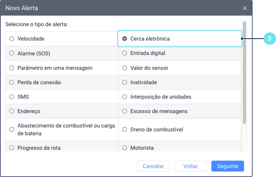This screenshot has height=177, width=276.
Task: Choose Interposição de unidades option
Action: click(125, 97)
